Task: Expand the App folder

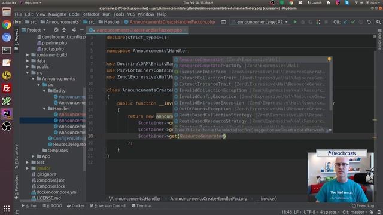Action: pyautogui.click(x=33, y=156)
